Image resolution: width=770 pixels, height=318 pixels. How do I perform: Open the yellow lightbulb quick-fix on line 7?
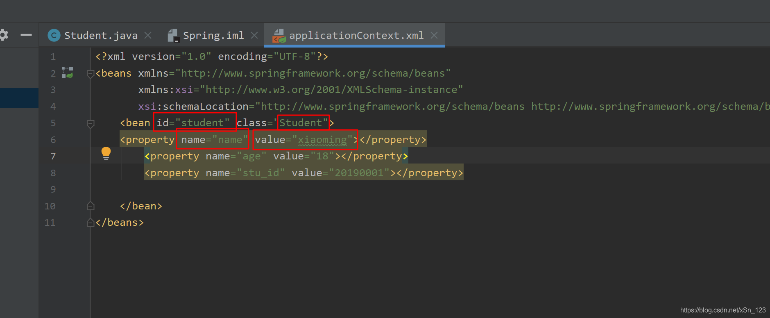(x=106, y=153)
